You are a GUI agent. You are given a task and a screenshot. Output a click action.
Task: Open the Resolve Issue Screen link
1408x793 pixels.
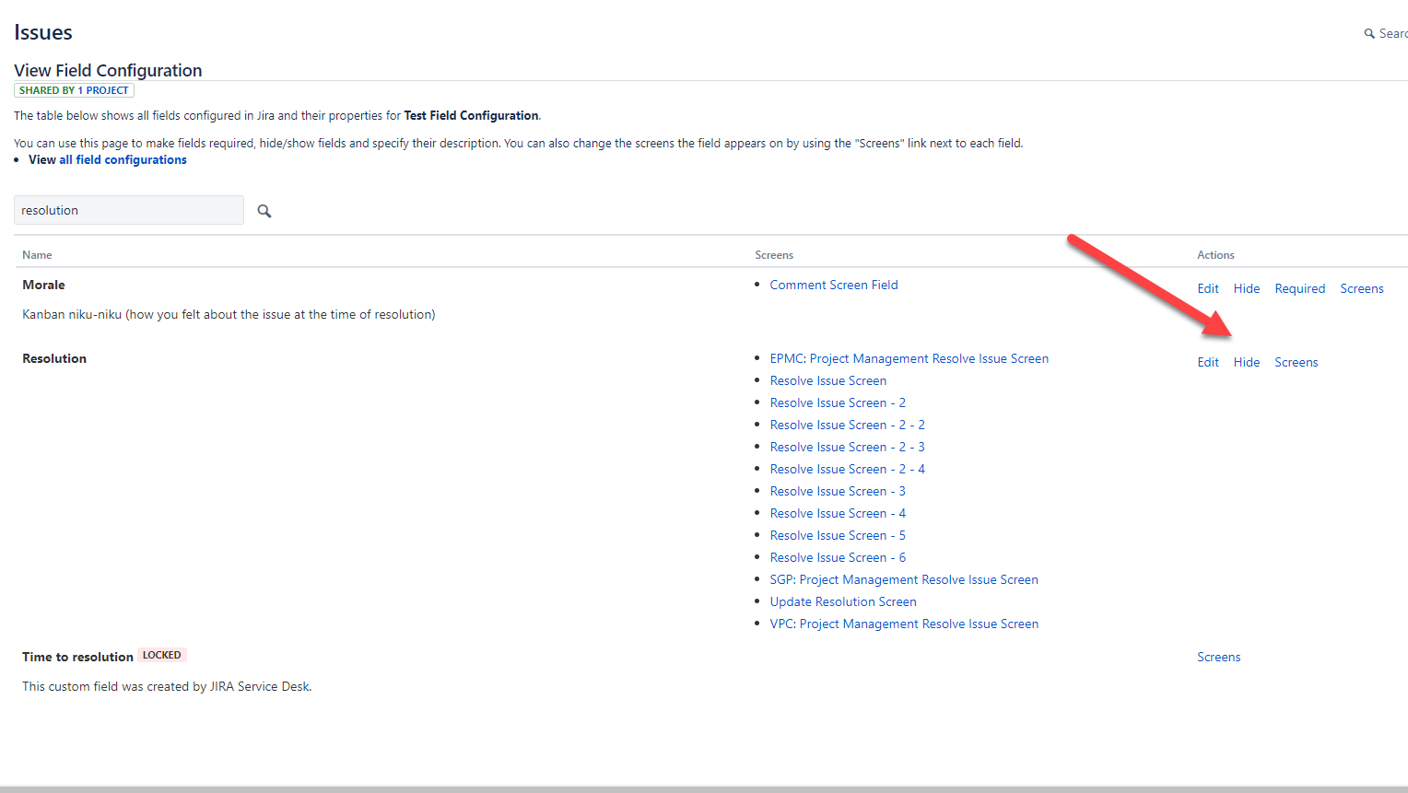827,379
